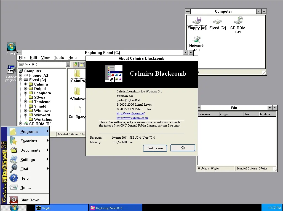Click the Programs folder icon in Start menu
Viewport: 283px width, 211px height.
13,131
